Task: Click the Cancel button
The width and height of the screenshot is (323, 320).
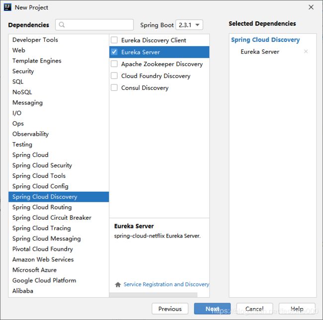Action: click(x=254, y=309)
